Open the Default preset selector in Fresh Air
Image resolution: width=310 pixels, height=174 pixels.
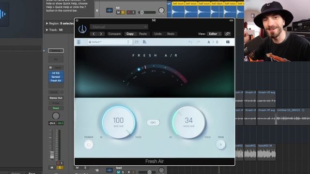click(x=109, y=42)
